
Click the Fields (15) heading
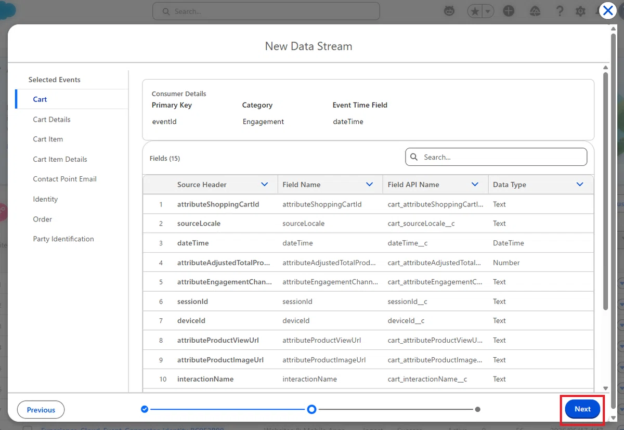coord(164,158)
